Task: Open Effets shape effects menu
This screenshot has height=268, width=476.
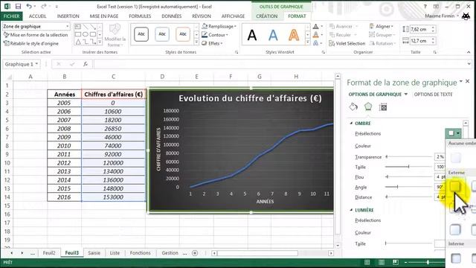Action: (x=212, y=43)
